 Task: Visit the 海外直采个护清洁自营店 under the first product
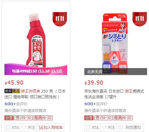25,110
